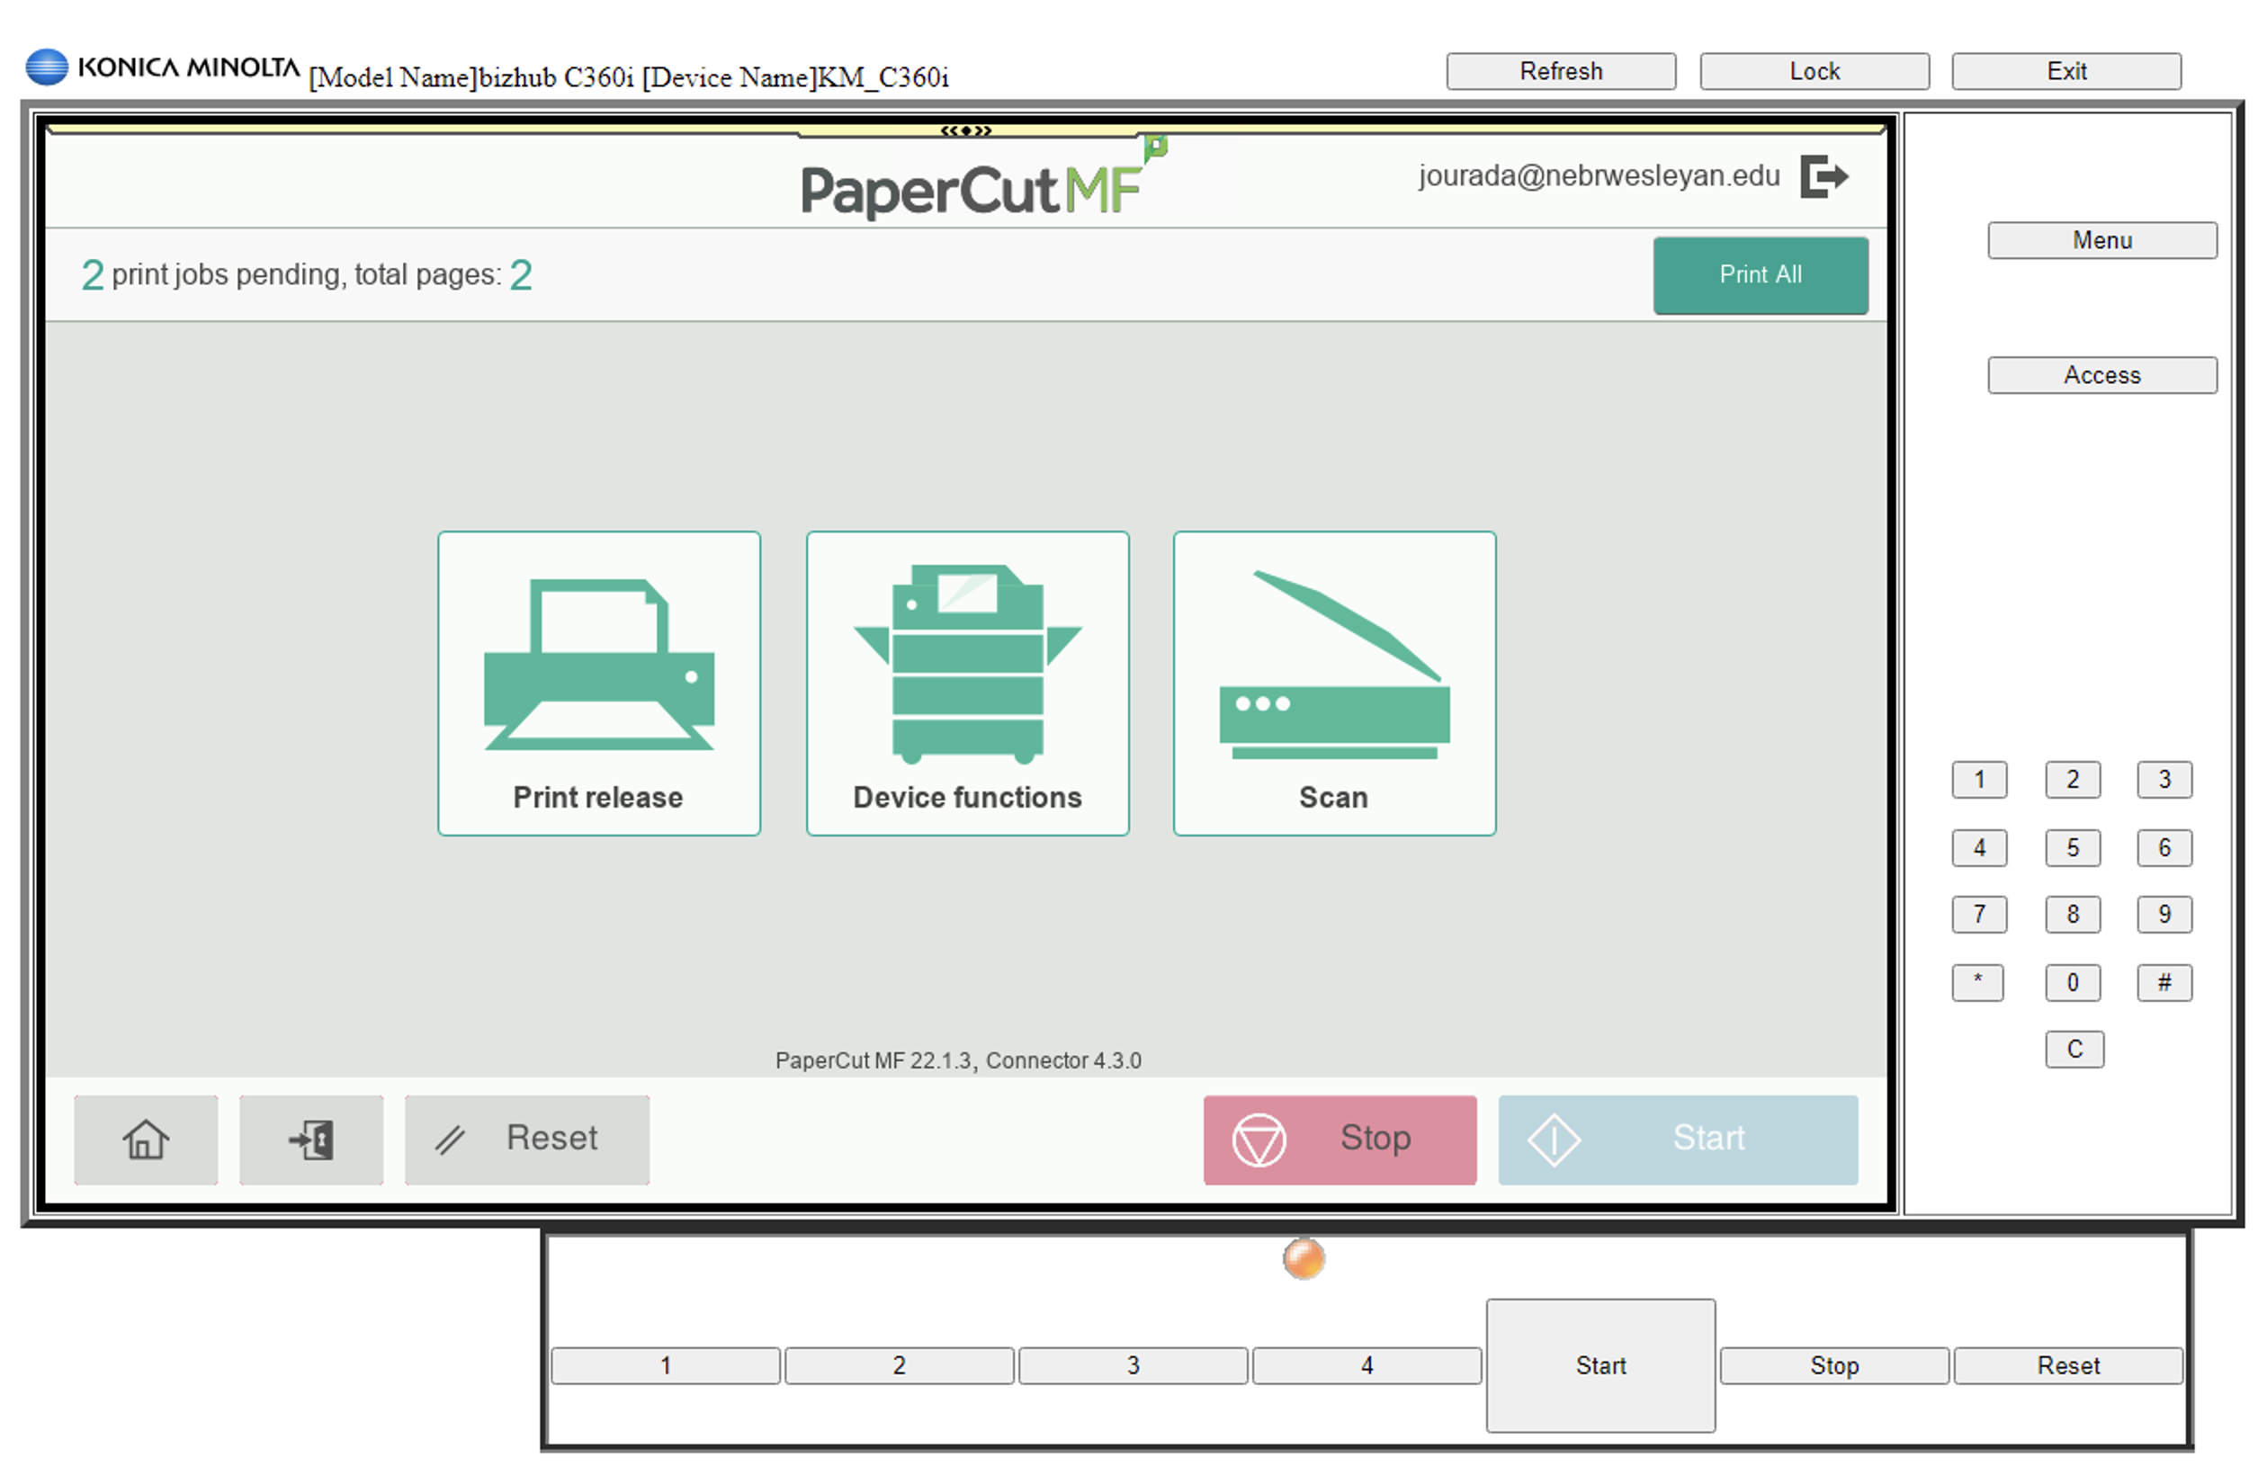Click the Print All button

pos(1761,275)
